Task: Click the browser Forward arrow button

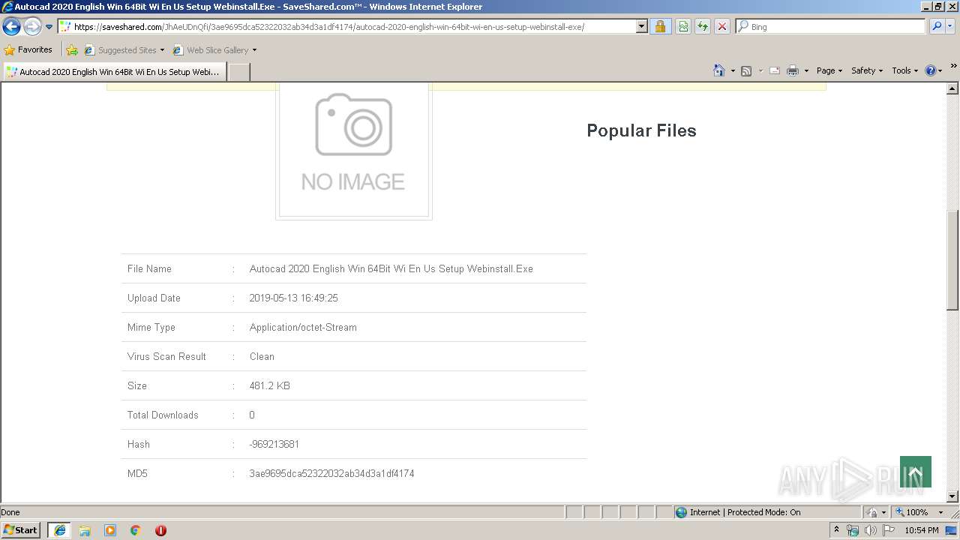Action: 32,27
